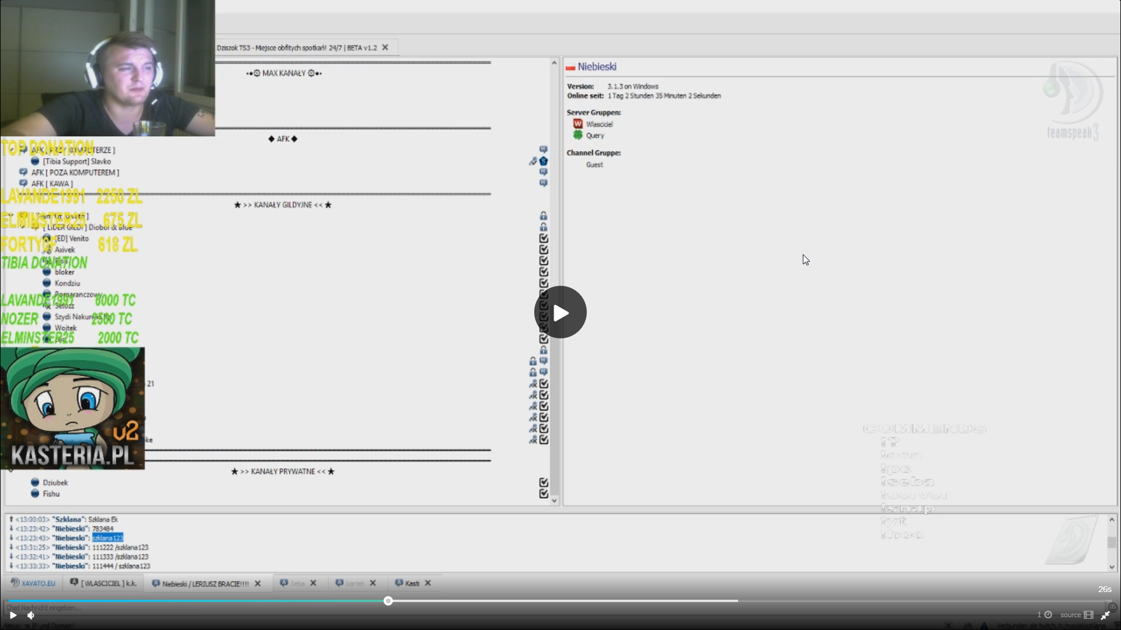Image resolution: width=1121 pixels, height=630 pixels.
Task: Switch to the XAVATO.EU chat tab
Action: click(33, 583)
